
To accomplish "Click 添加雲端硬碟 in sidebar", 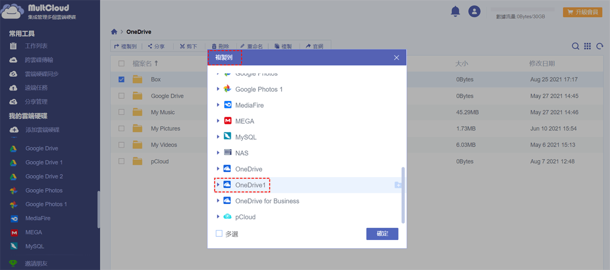I will [x=42, y=130].
